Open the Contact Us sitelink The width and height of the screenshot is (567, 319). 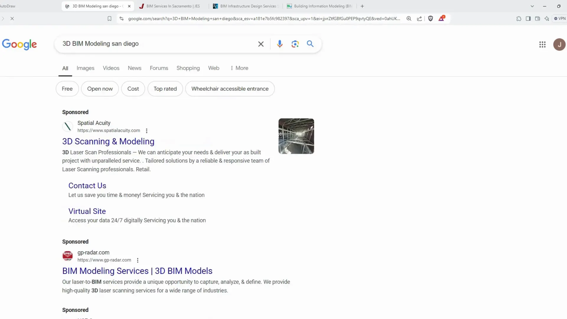coord(87,186)
